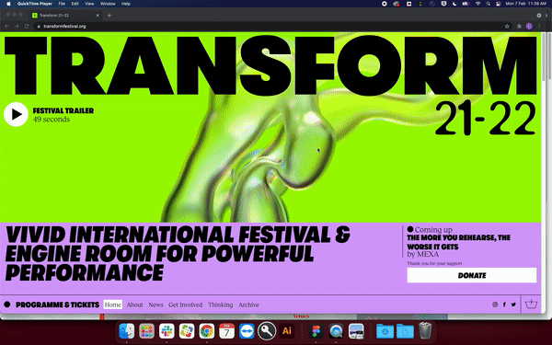The height and width of the screenshot is (345, 552).
Task: Open Adobe Illustrator from the dock
Action: 286,331
